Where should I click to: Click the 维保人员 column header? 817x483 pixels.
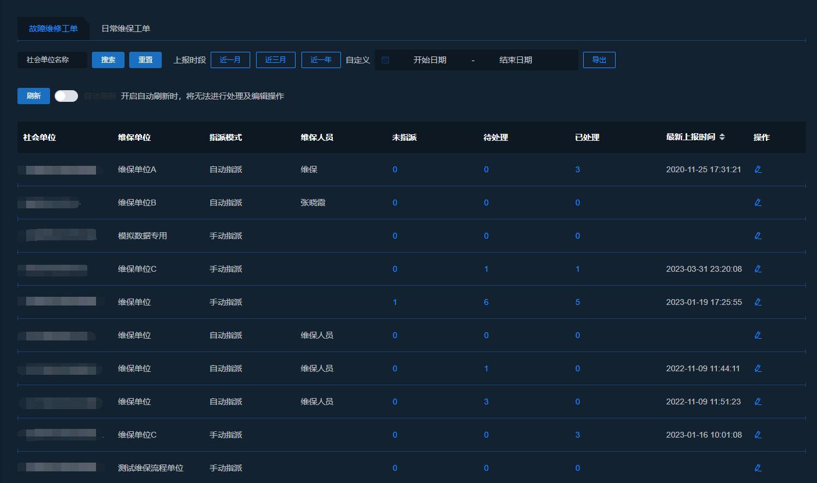click(x=317, y=137)
